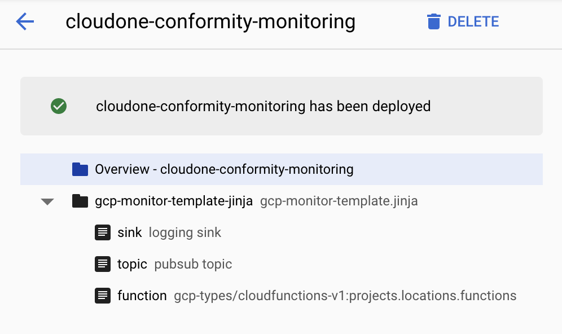Screen dimensions: 562x334
Task: Click the black gcp-monitor-template-jinja folder icon
Action: coord(80,201)
